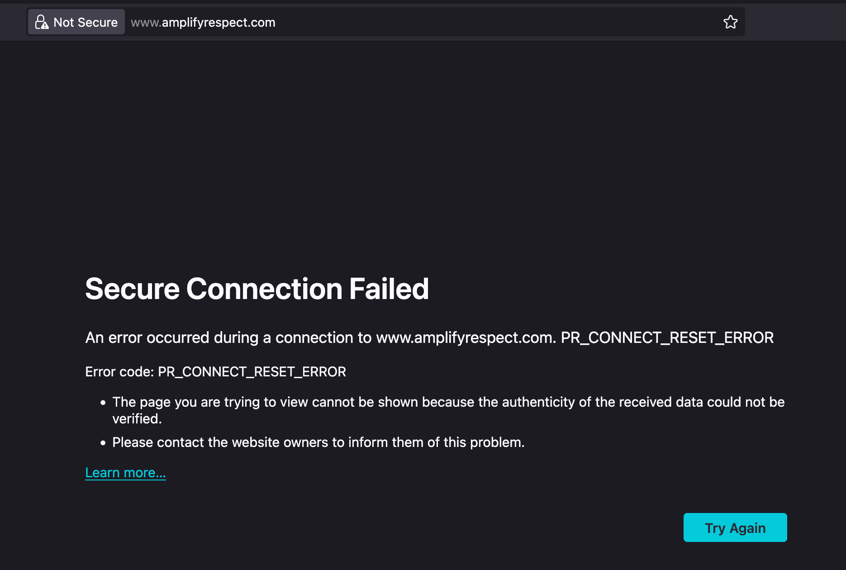Click the PR_CONNECT_RESET_ERROR error code text
Image resolution: width=846 pixels, height=570 pixels.
(252, 371)
